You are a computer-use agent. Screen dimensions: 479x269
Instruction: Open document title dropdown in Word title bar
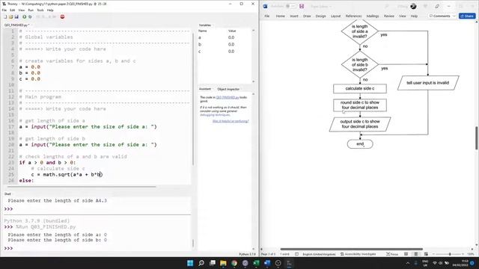pyautogui.click(x=330, y=7)
